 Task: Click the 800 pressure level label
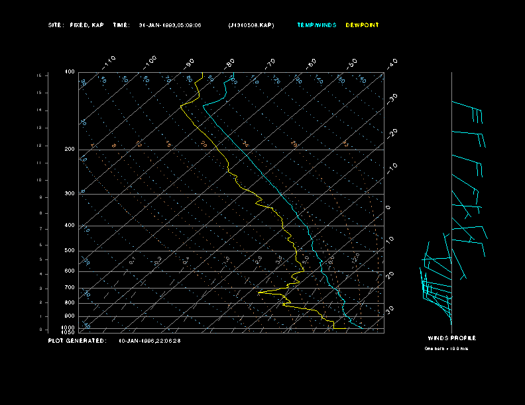70,302
